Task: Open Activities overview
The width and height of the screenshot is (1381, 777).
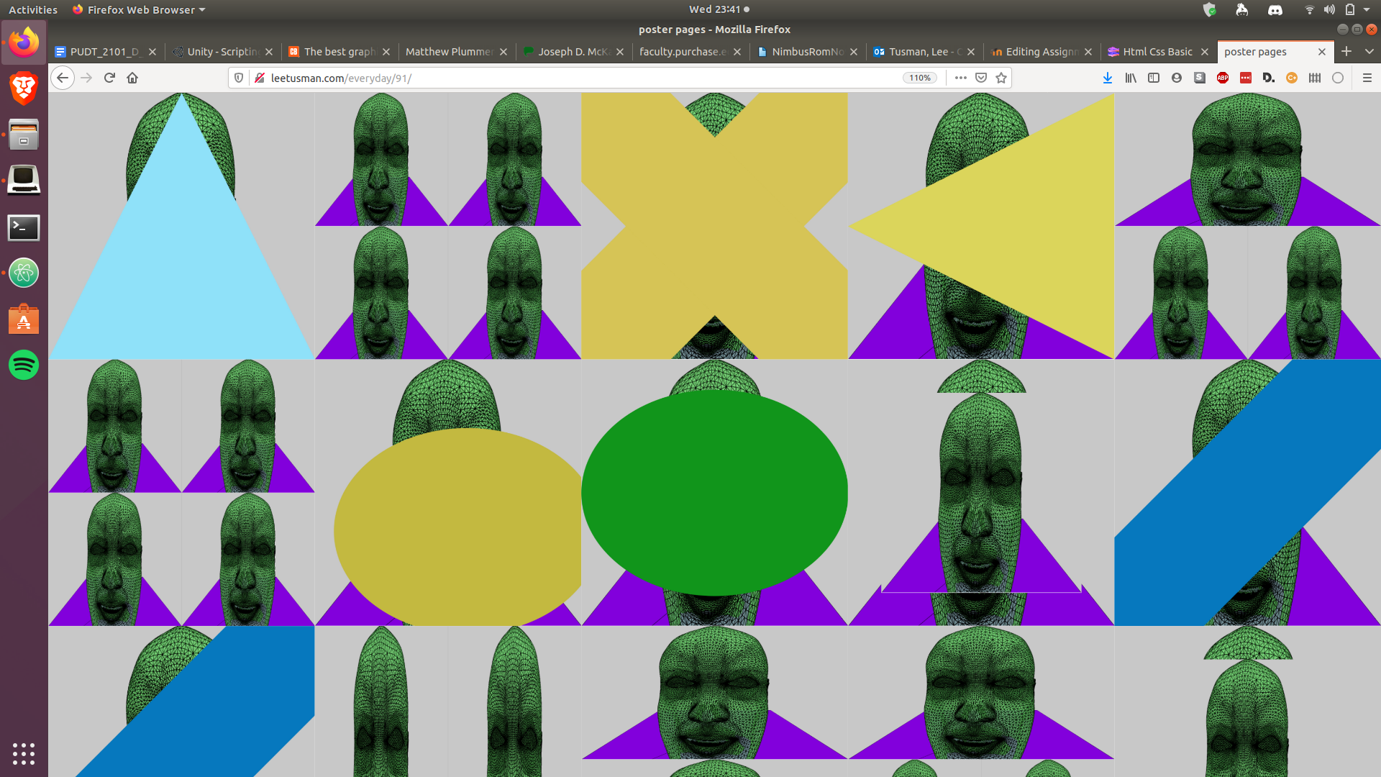Action: (33, 9)
